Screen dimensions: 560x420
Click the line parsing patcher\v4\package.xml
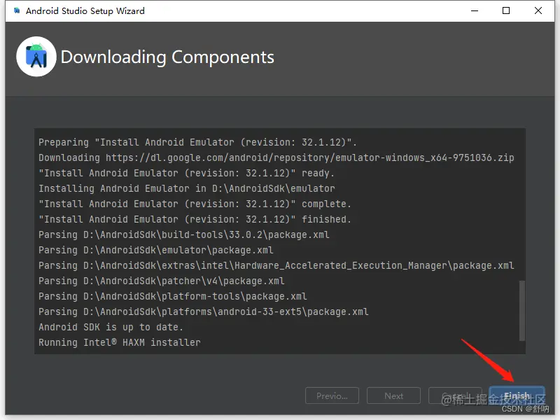[162, 281]
